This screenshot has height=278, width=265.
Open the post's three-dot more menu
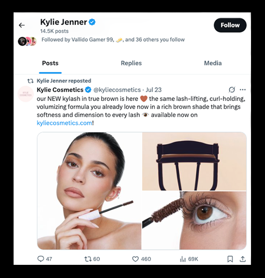tap(242, 90)
